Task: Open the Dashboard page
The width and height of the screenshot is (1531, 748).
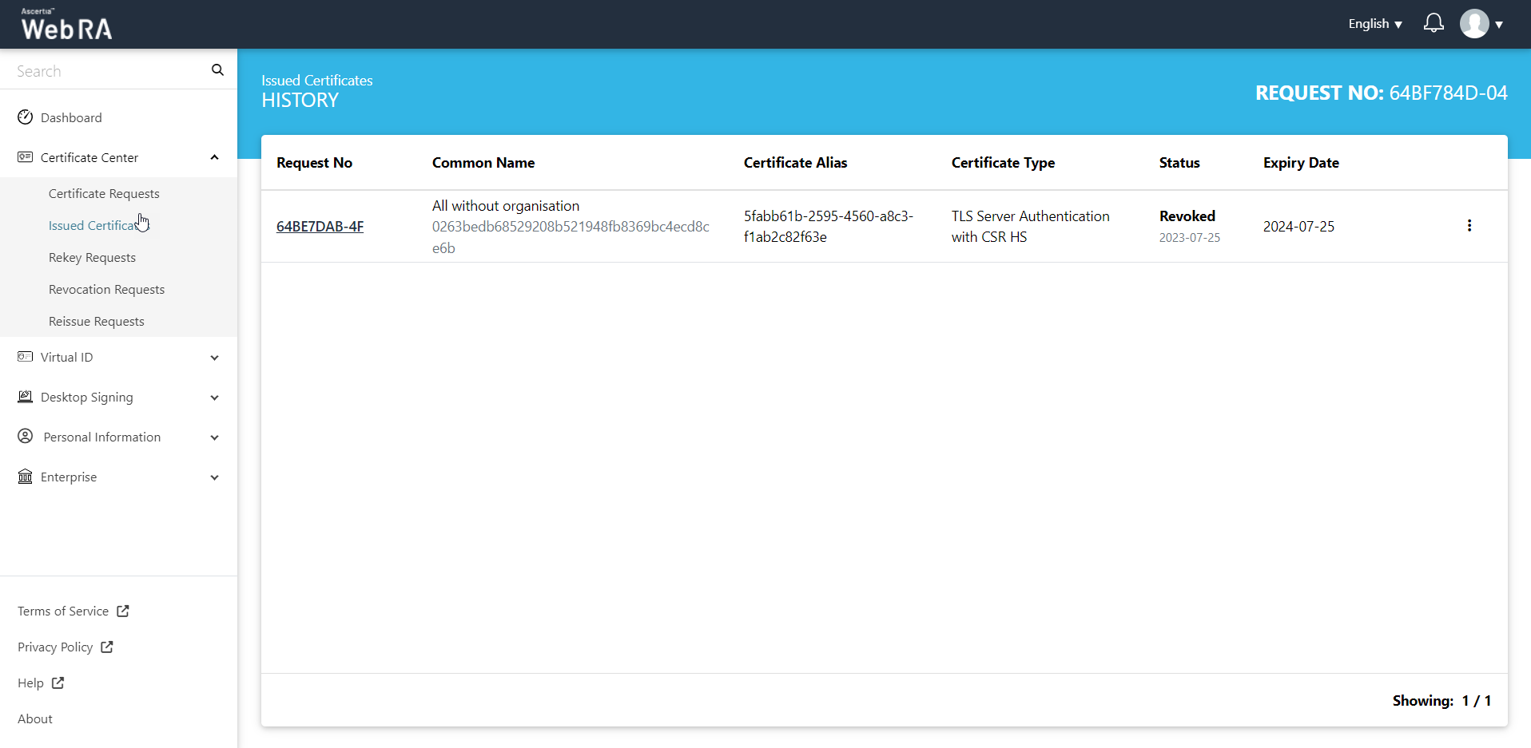Action: tap(71, 117)
